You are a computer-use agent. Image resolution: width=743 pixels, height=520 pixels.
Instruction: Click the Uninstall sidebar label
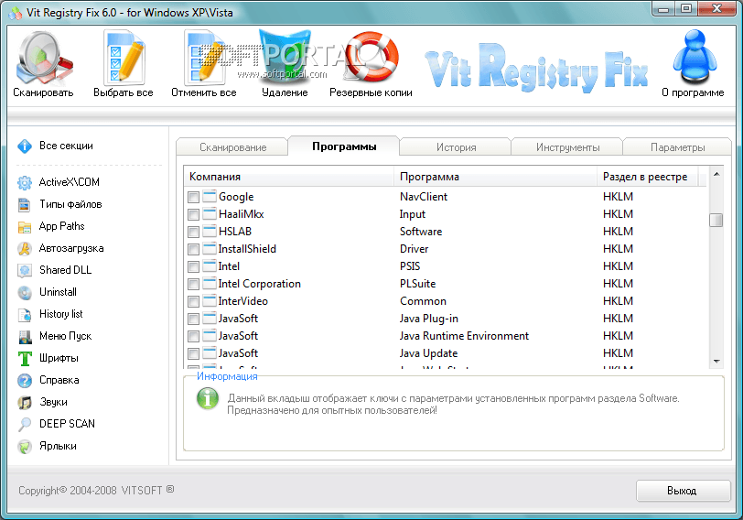(x=58, y=292)
